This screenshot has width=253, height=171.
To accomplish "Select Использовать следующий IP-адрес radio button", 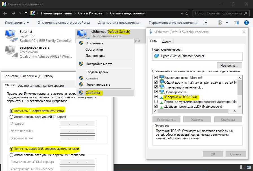I will [x=11, y=117].
